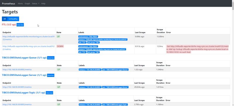Select the All targets filter

pyautogui.click(x=5, y=19)
